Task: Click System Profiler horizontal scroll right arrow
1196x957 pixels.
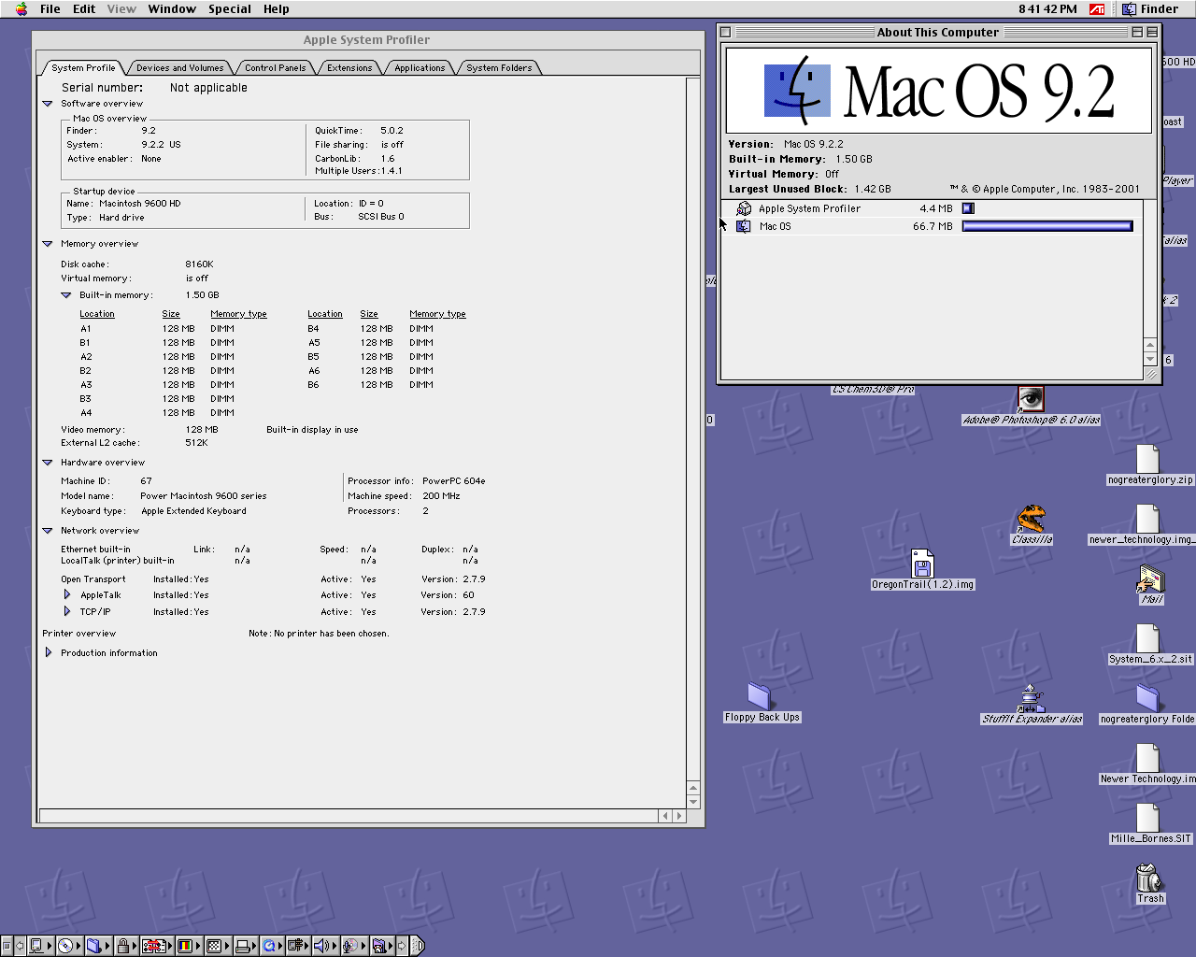Action: (679, 816)
